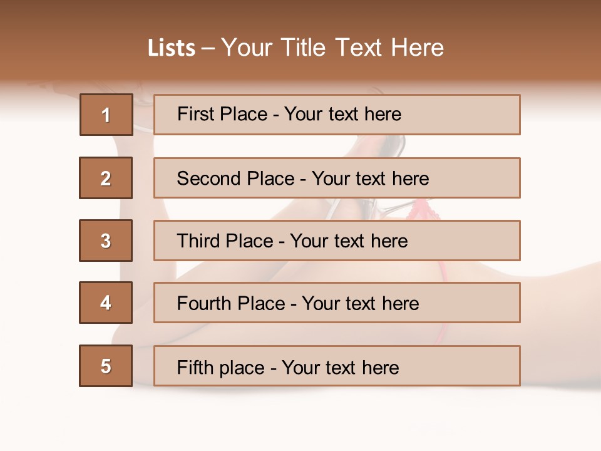Click the brown number 3 square
Viewport: 601px width, 451px height.
tap(106, 241)
